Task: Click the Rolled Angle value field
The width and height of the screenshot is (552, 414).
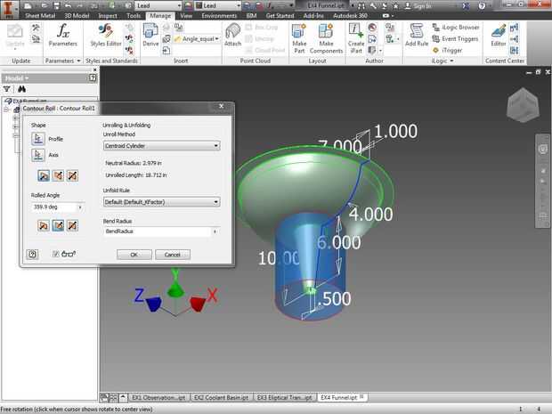Action: pos(57,207)
